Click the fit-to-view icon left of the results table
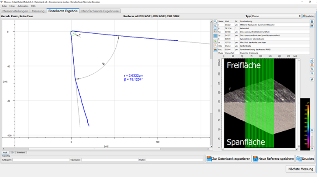The image size is (317, 177). (x=215, y=31)
